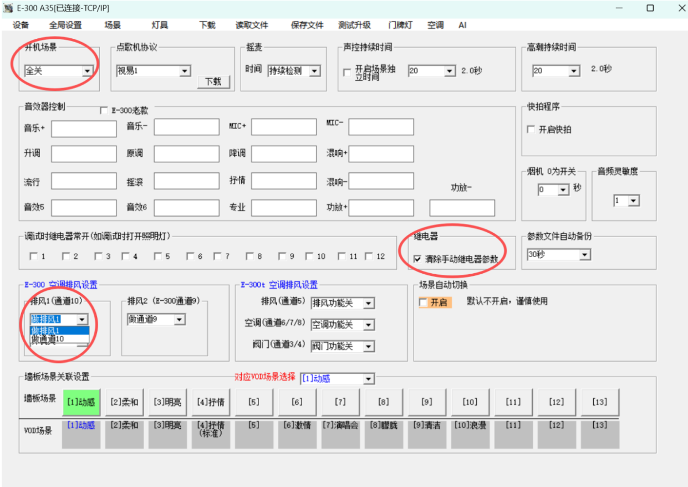
Task: Enable 开启场景独立时间 checkbox
Action: (347, 73)
